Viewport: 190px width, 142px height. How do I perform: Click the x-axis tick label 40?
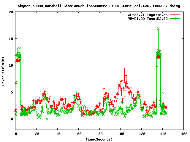(x=58, y=134)
